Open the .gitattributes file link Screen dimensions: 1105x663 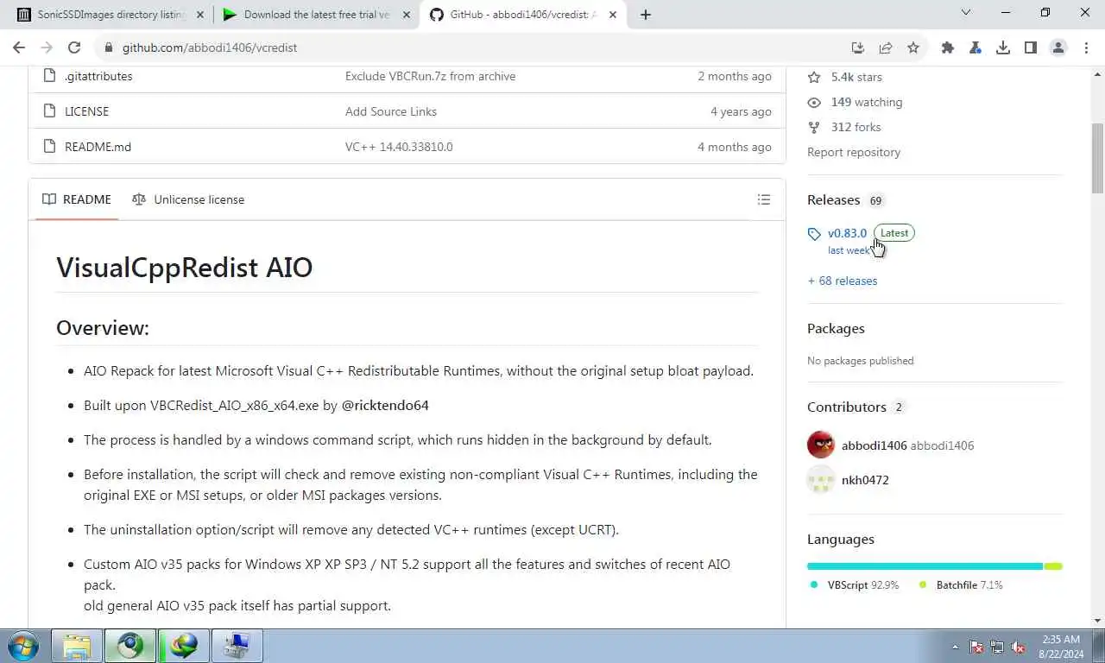[x=98, y=76]
